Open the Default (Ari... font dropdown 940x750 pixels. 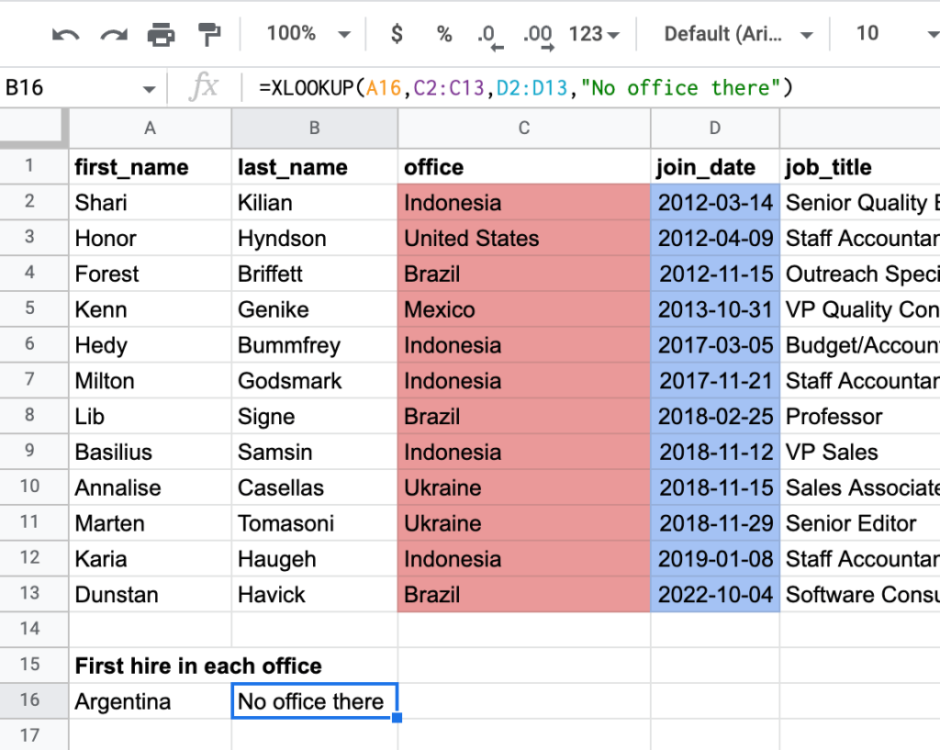click(x=738, y=34)
